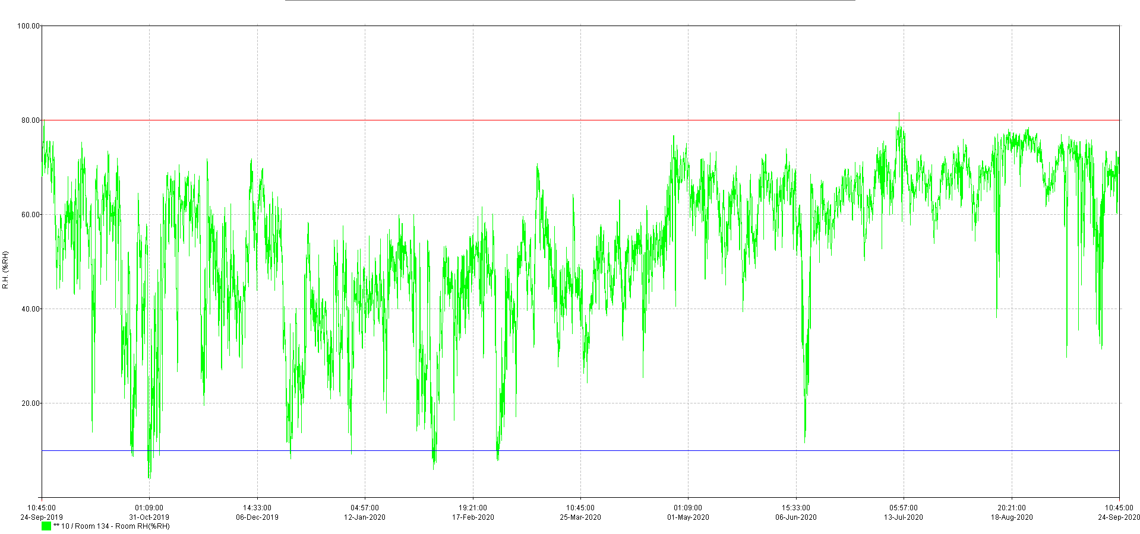Click the 13-Jul-2020 date label

click(x=904, y=517)
